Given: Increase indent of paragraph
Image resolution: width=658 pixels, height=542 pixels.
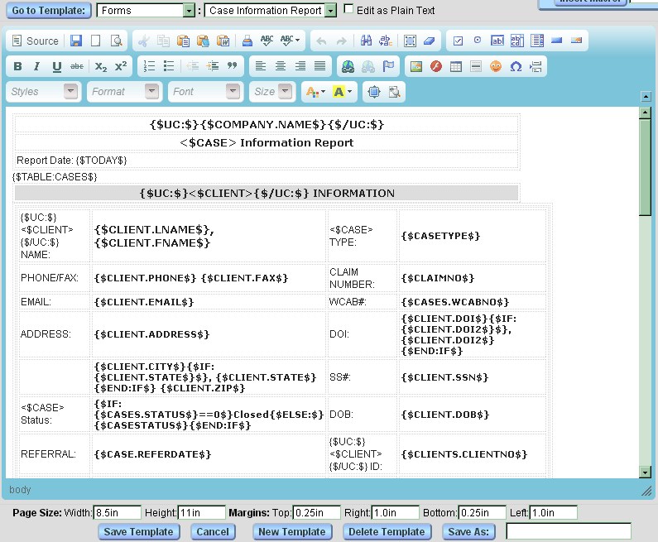Looking at the screenshot, I should point(213,66).
